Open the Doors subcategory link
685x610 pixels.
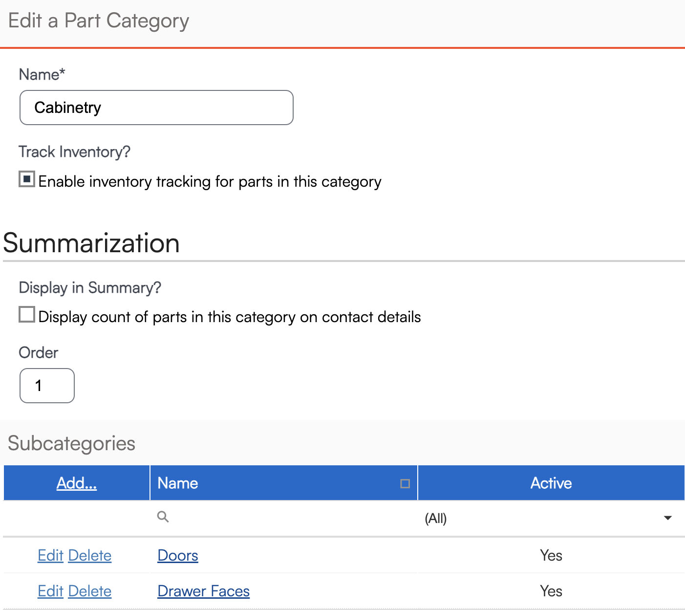coord(178,556)
